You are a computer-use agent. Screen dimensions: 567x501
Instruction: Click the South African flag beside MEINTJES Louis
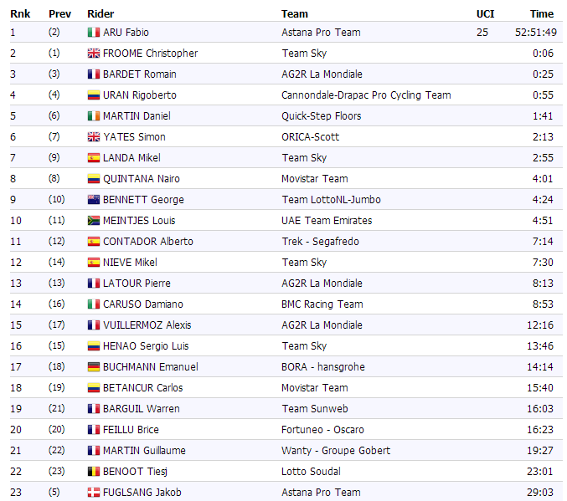(x=94, y=221)
